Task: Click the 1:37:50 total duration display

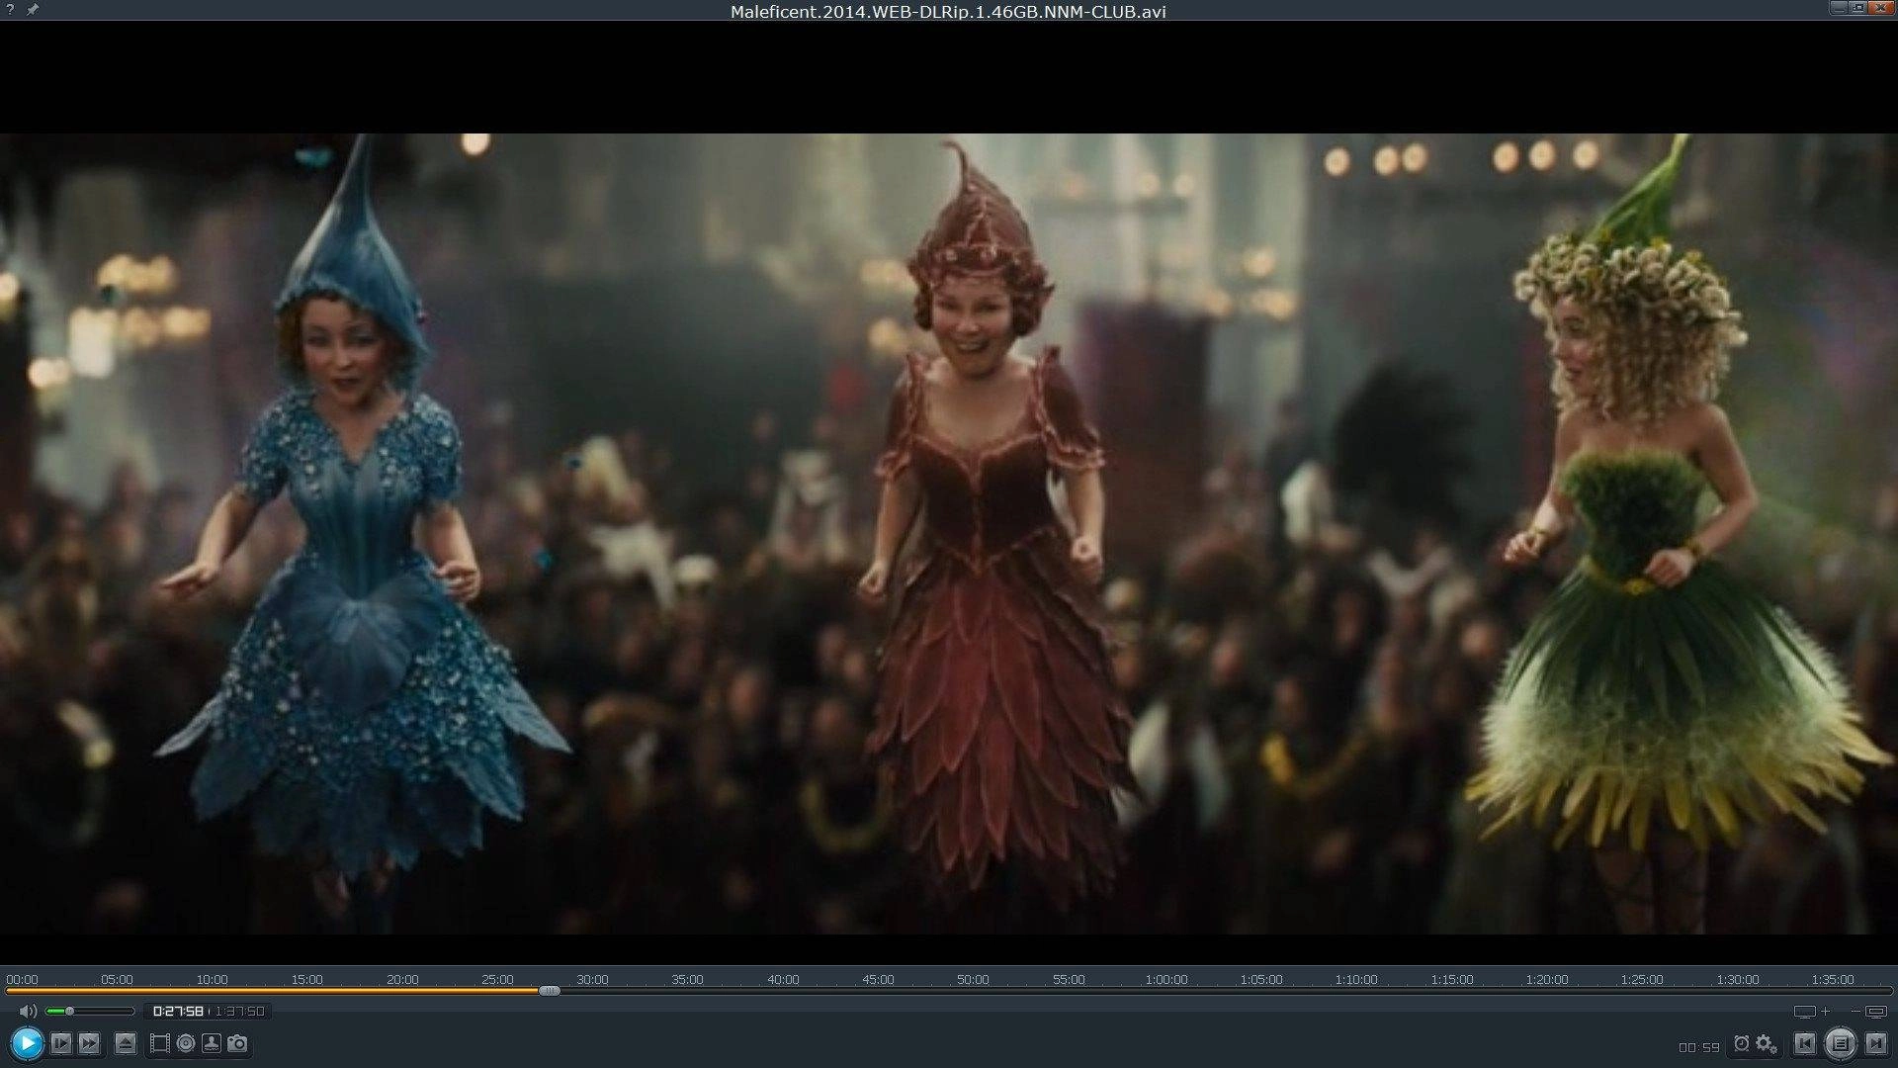Action: [240, 1011]
